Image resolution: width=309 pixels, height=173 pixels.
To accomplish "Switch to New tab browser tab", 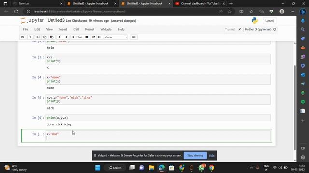I will (x=37, y=3).
